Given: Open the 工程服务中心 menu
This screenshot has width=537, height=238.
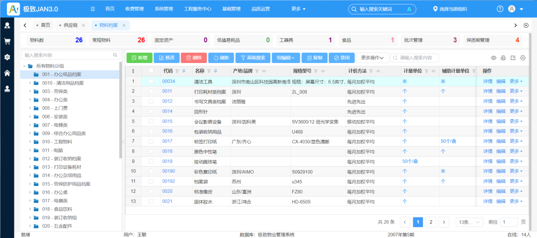Looking at the screenshot, I should click(197, 9).
